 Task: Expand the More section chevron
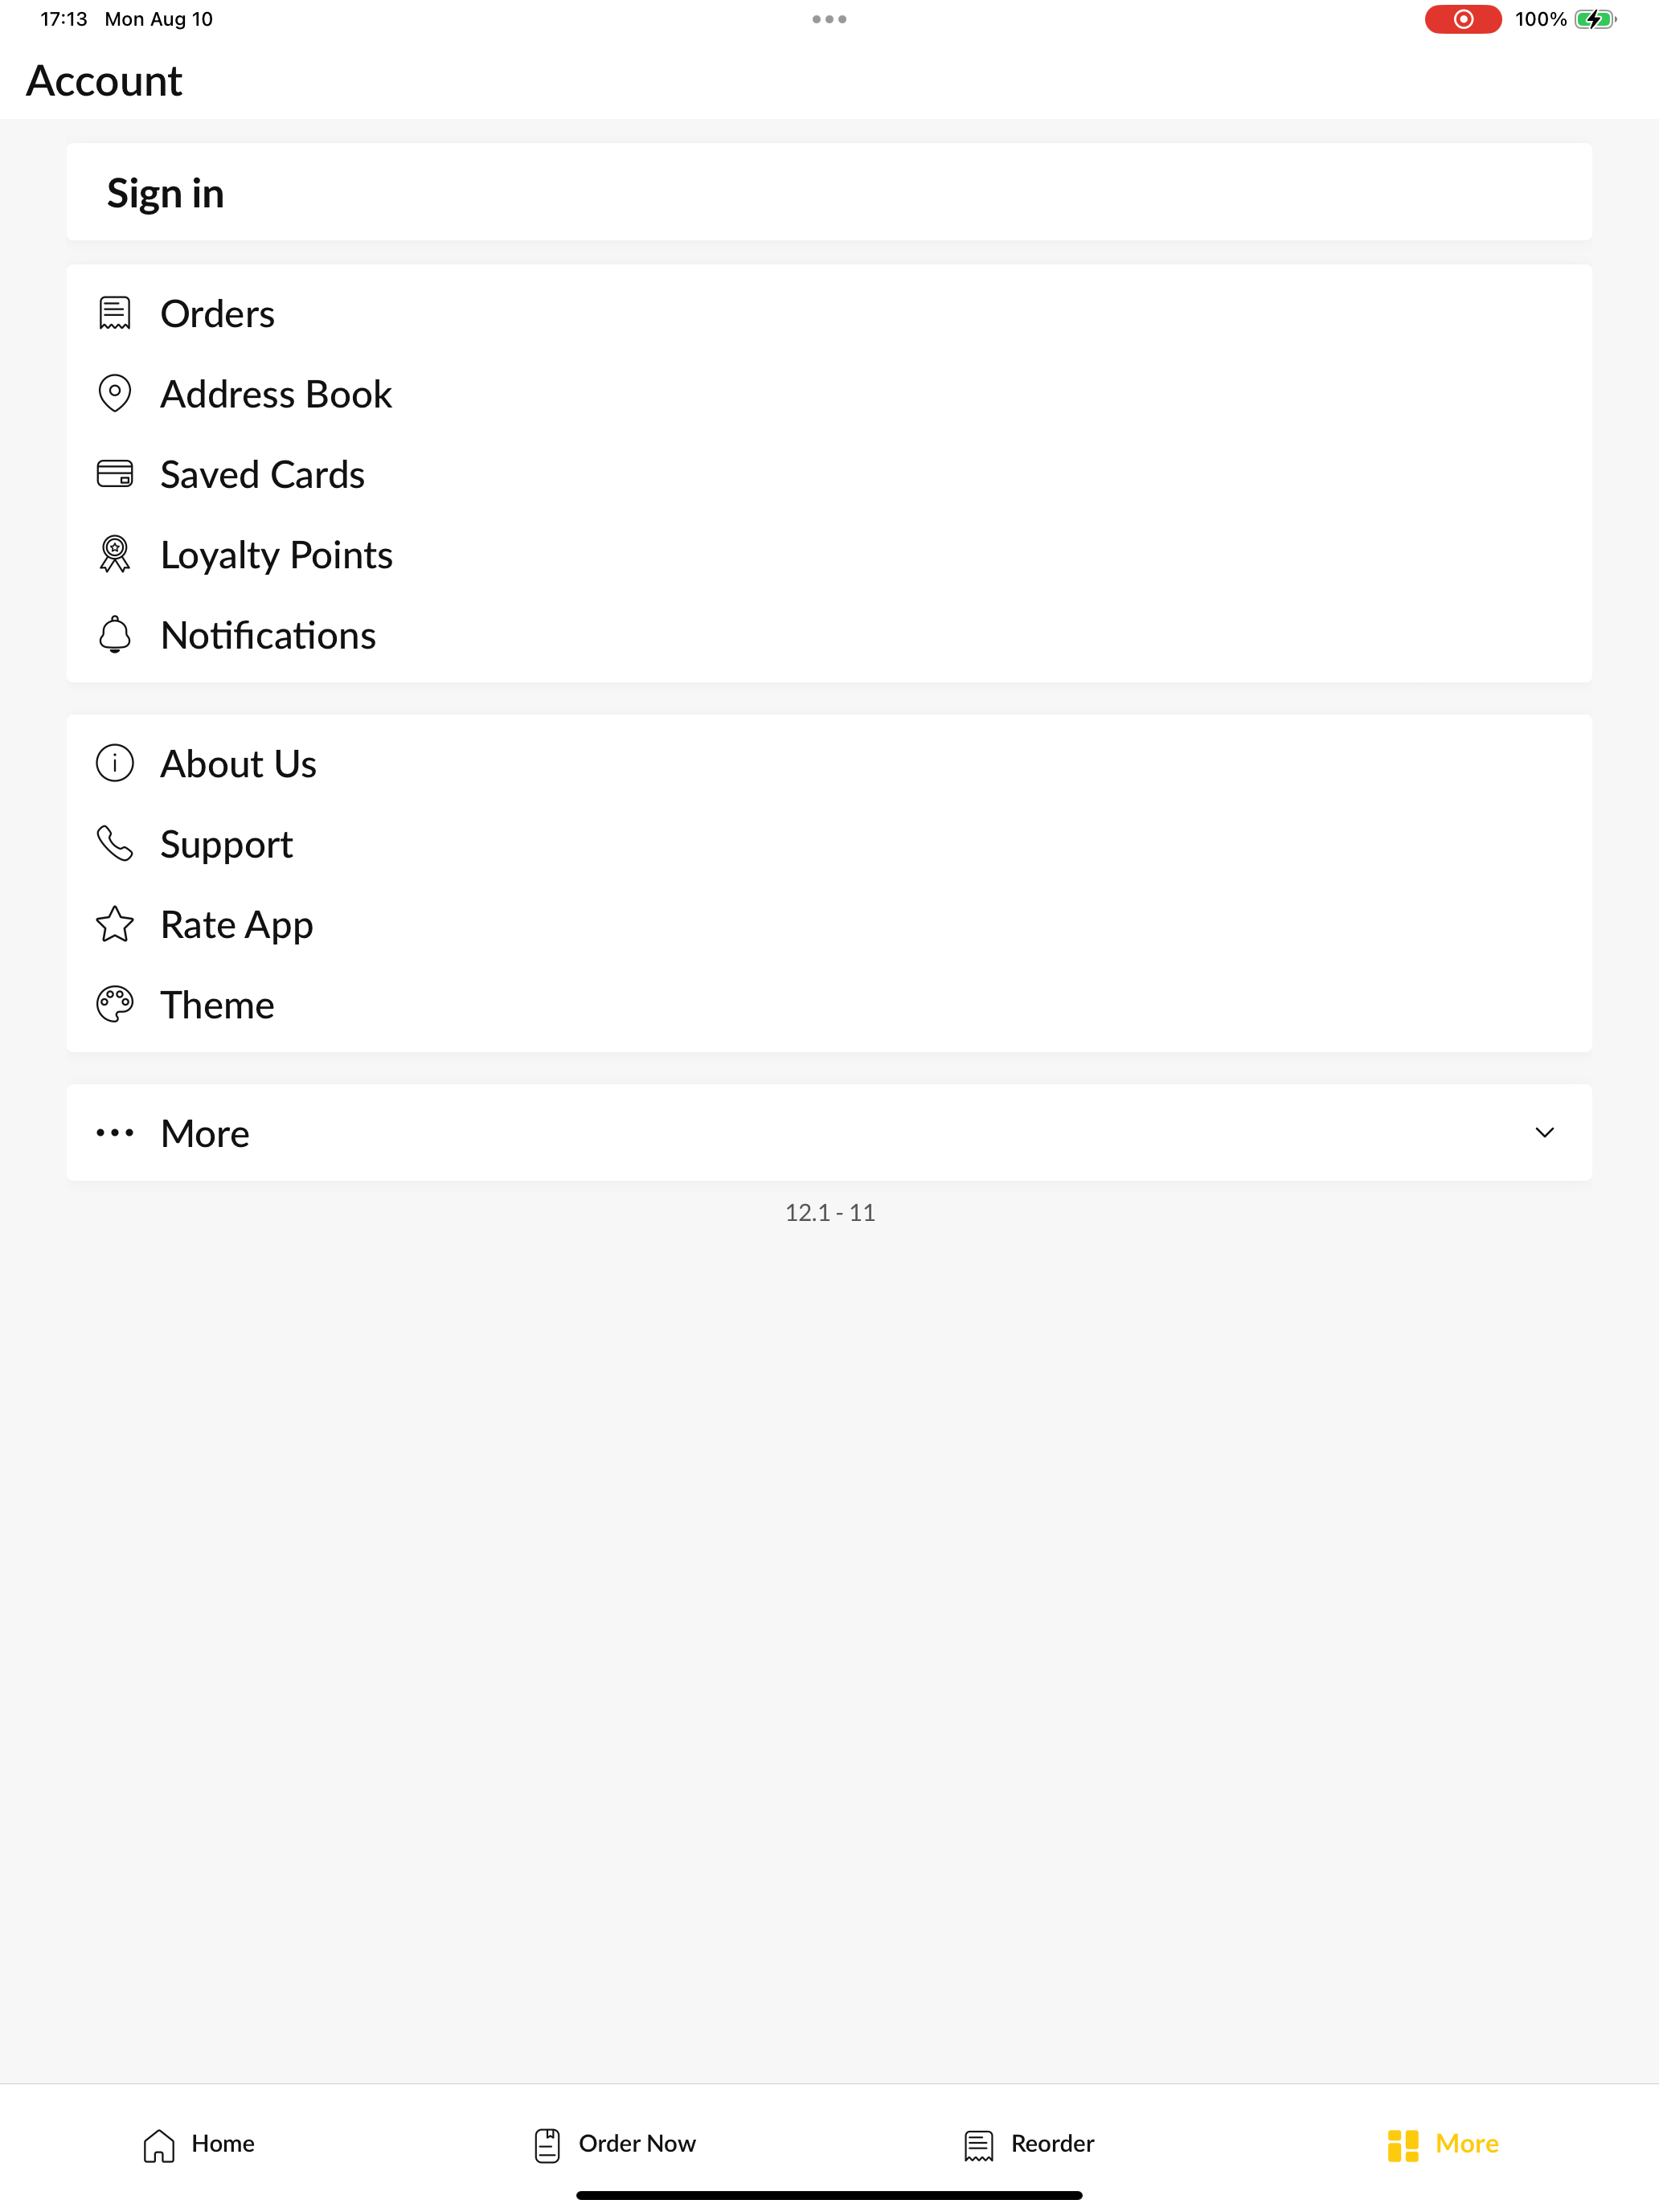tap(1544, 1132)
